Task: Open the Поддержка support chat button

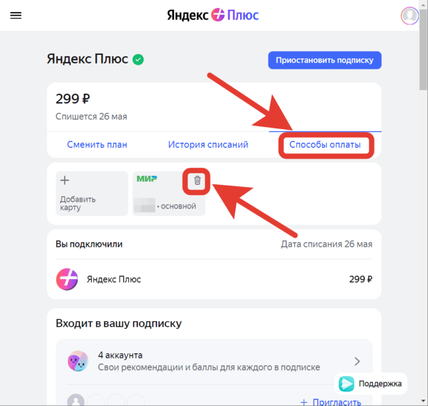Action: pos(371,383)
